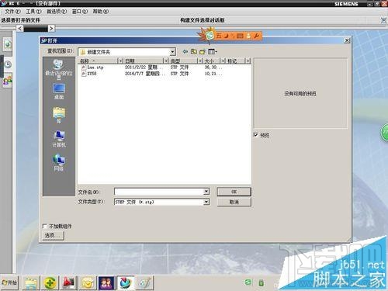
Task: Expand the 文件类型 dropdown arrow
Action: coord(206,202)
